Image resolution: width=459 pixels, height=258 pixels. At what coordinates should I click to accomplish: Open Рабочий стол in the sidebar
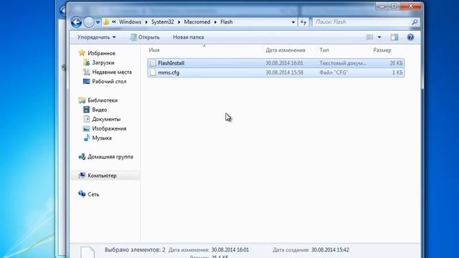[109, 82]
